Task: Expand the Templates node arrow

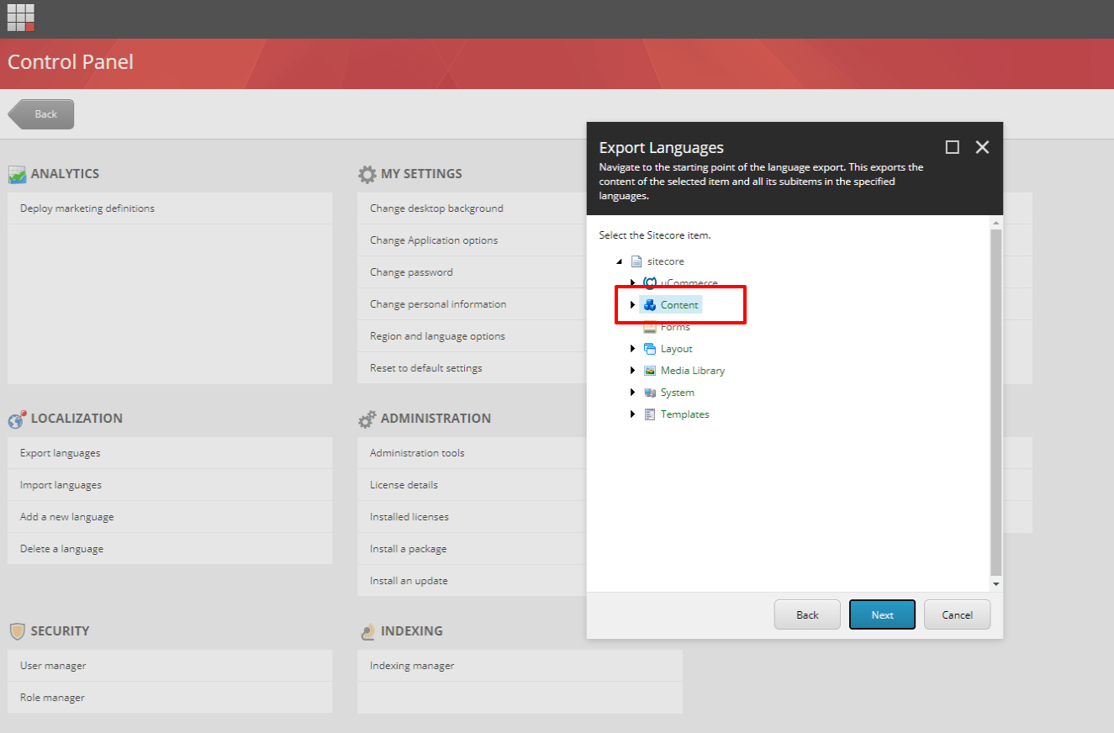Action: tap(632, 414)
